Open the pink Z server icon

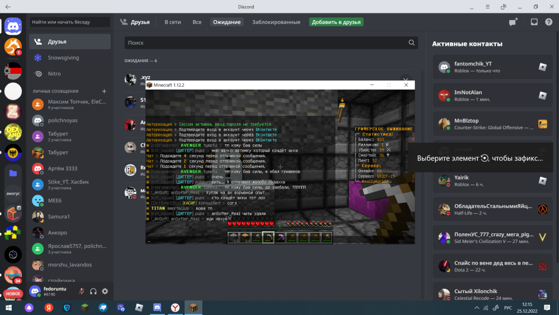[x=13, y=112]
